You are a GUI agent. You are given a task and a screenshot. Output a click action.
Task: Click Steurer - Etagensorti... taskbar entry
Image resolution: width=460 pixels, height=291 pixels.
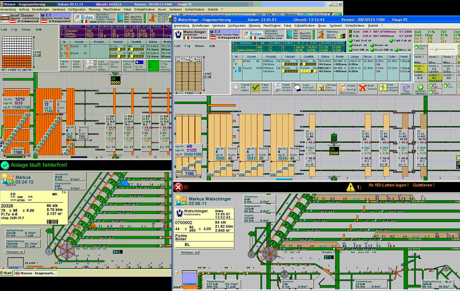(x=35, y=273)
